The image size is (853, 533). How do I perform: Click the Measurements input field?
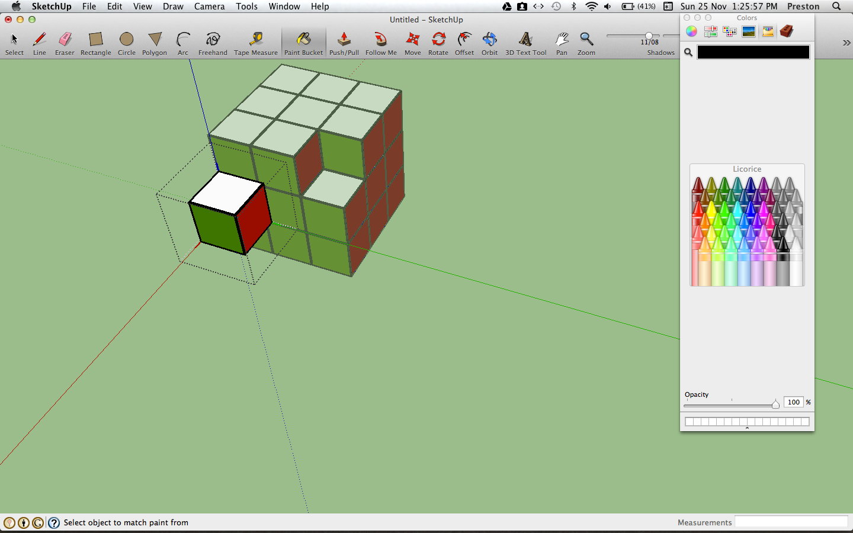tap(792, 522)
